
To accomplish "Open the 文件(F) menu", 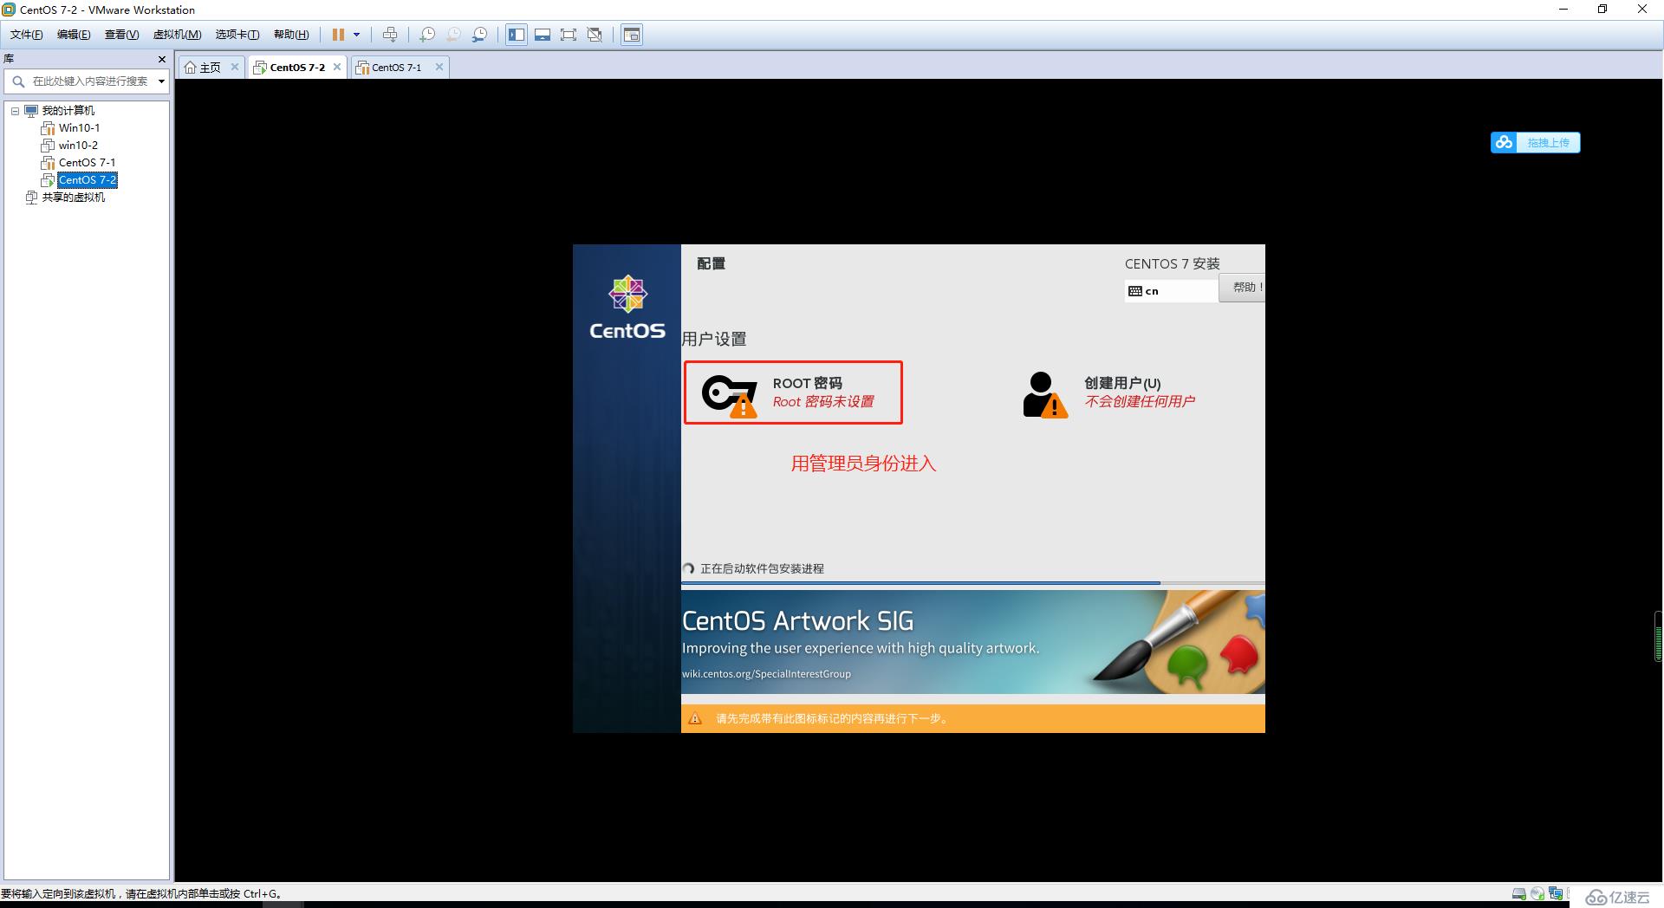I will tap(27, 35).
